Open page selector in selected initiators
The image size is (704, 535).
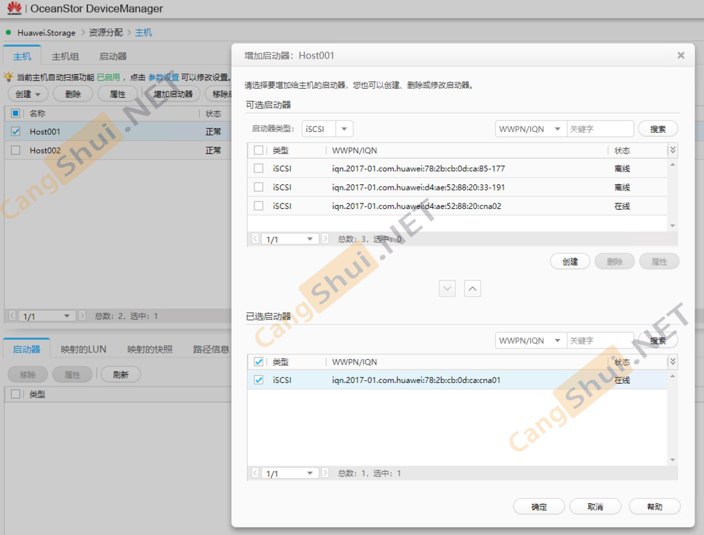click(x=290, y=473)
